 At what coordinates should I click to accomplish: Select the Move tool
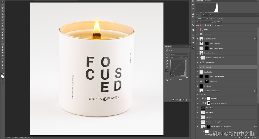coord(2,2)
